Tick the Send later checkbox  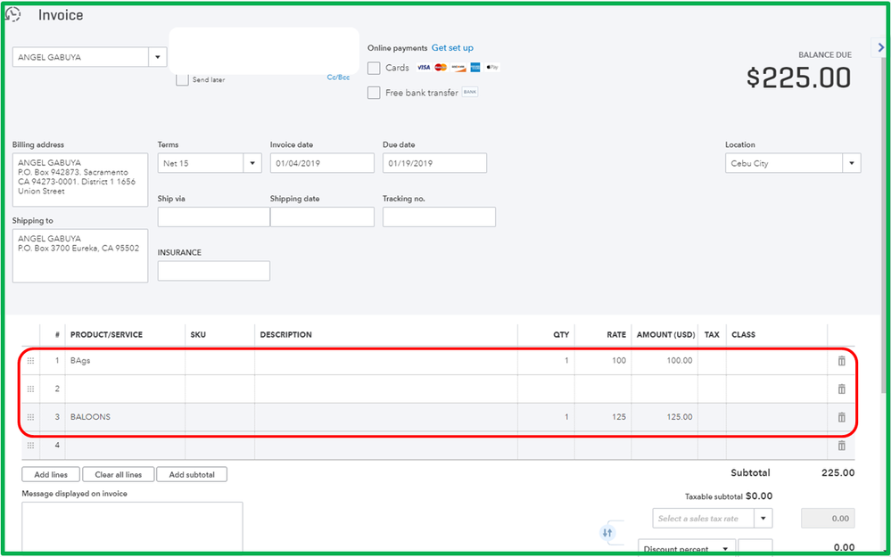tap(182, 79)
